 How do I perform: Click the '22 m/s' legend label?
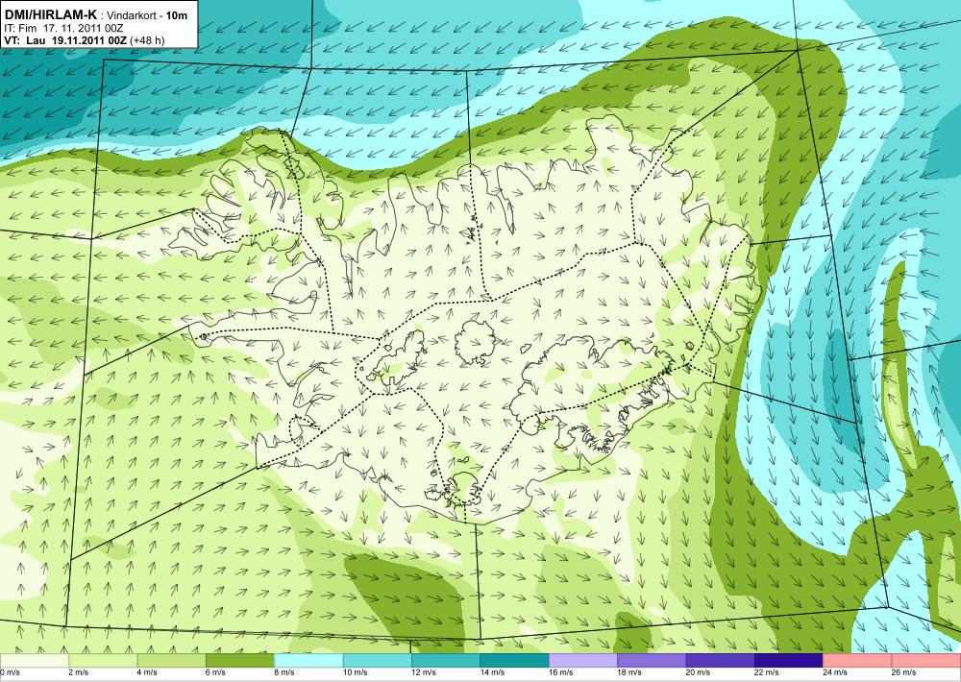tap(767, 672)
